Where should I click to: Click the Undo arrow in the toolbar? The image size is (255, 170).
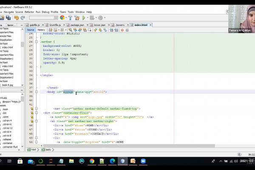16,18
